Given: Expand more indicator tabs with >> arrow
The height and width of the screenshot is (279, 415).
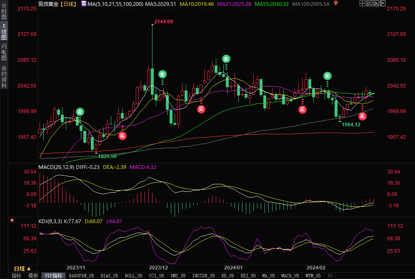Looking at the screenshot, I should click(330, 276).
